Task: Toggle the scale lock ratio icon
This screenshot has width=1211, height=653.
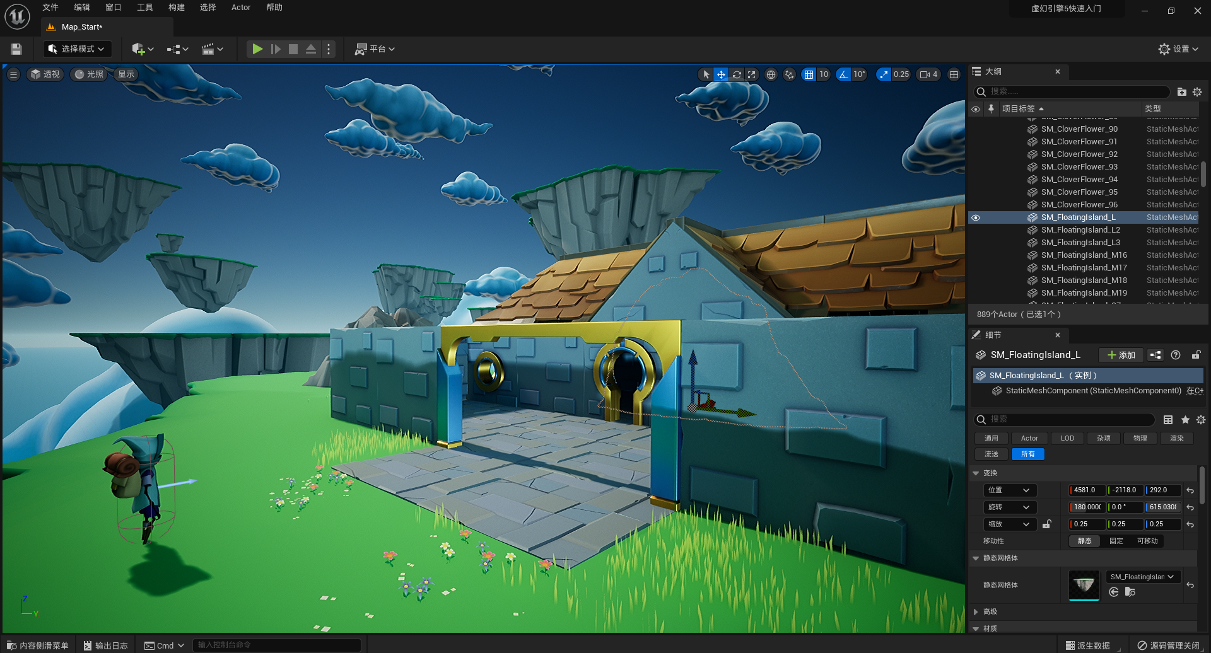Action: [1047, 524]
